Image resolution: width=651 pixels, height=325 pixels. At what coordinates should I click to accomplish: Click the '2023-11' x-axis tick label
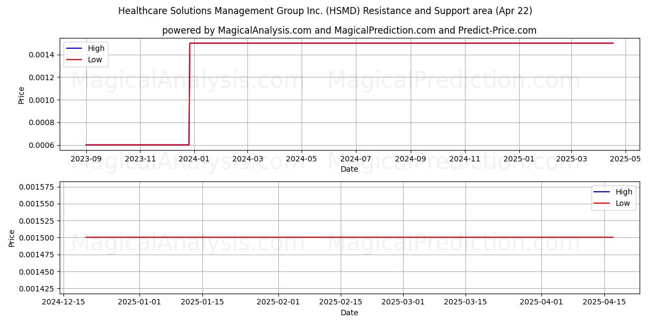(x=141, y=159)
